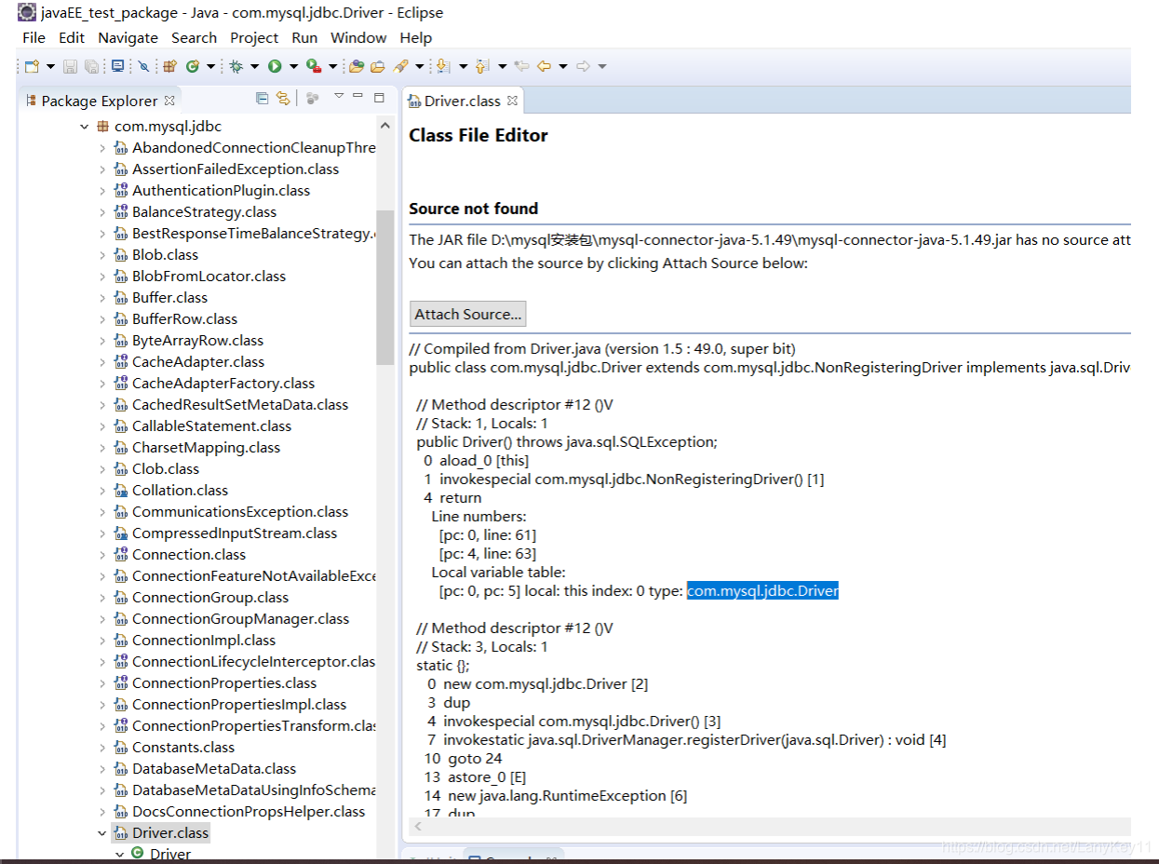Go to the previous annotation icon
Screen dimensions: 1159x864
[x=481, y=66]
